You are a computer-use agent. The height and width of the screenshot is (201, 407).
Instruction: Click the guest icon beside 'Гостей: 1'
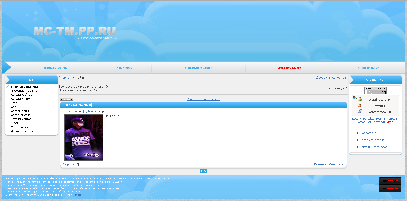[360, 106]
